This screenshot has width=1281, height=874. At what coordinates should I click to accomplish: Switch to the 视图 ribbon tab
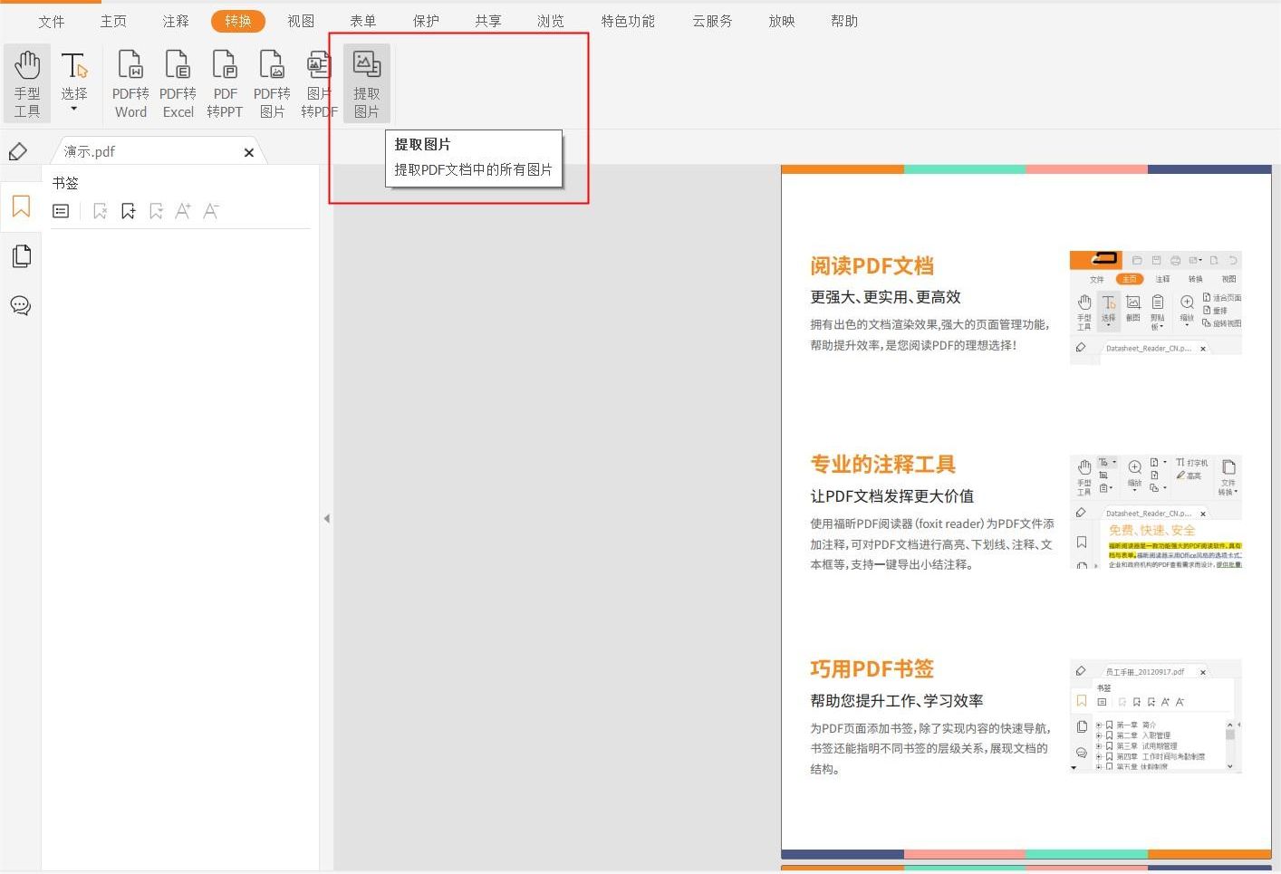click(x=301, y=20)
